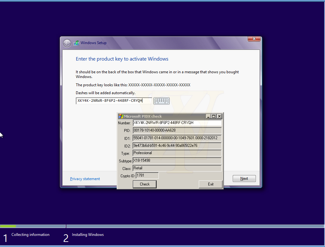
Task: Click the PID field value
Action: 177,130
